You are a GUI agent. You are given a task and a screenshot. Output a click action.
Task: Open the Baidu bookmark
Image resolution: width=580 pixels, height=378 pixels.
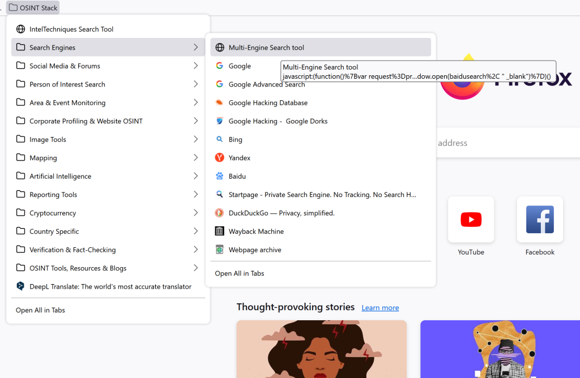click(321, 176)
